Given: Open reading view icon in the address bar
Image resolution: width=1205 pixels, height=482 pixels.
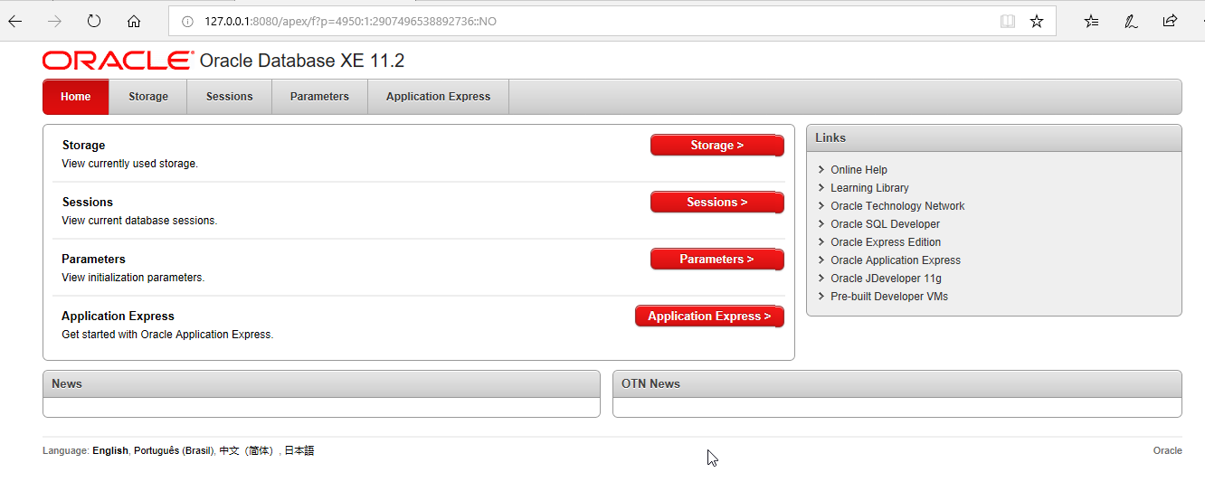Looking at the screenshot, I should [1008, 21].
